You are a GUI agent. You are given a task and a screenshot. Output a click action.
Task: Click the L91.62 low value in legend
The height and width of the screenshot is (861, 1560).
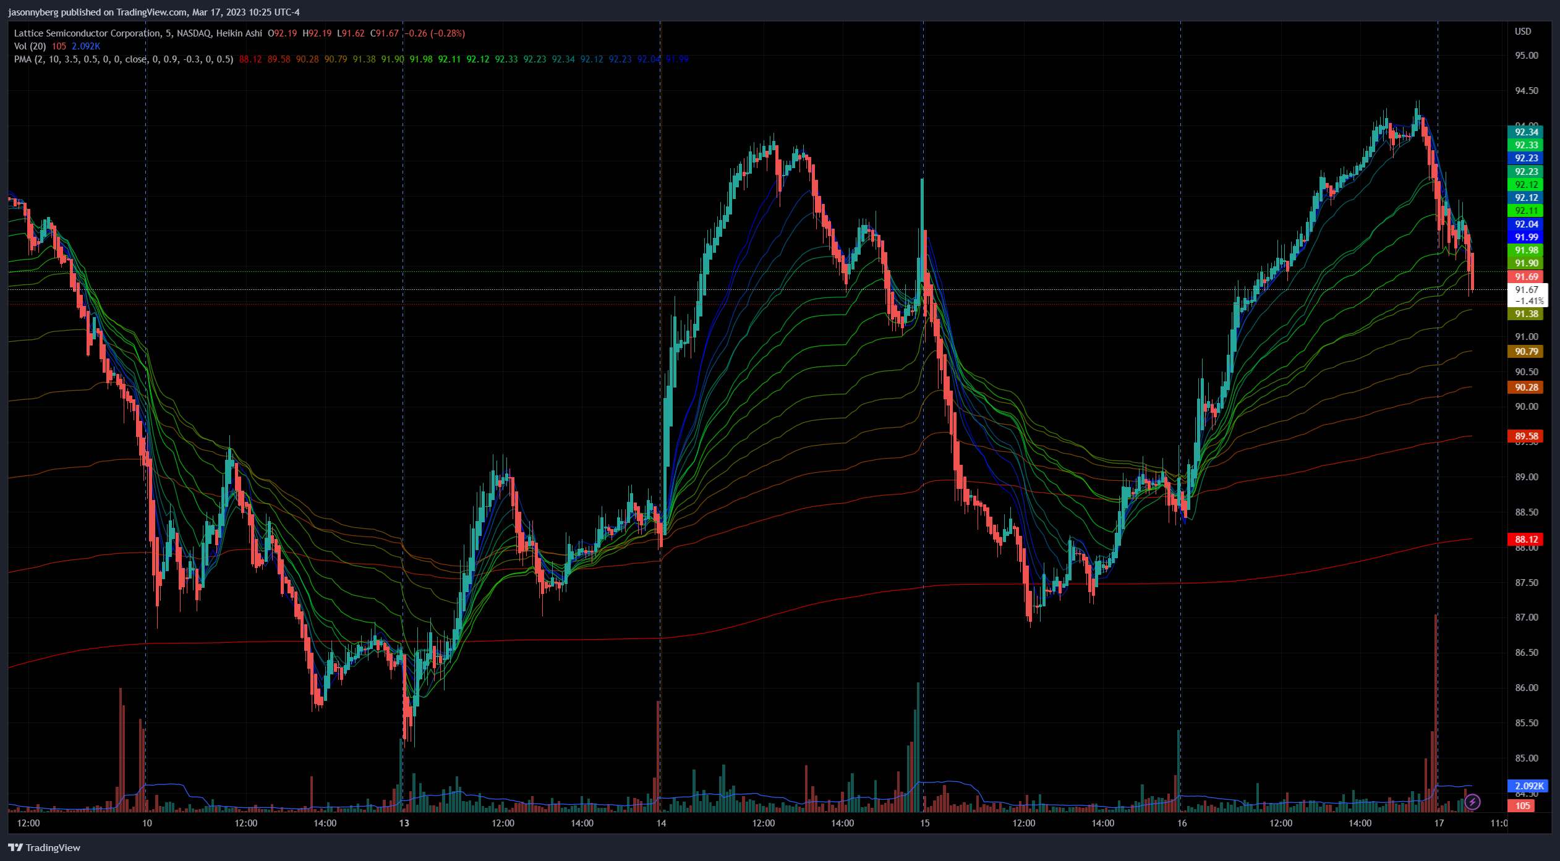pyautogui.click(x=351, y=33)
